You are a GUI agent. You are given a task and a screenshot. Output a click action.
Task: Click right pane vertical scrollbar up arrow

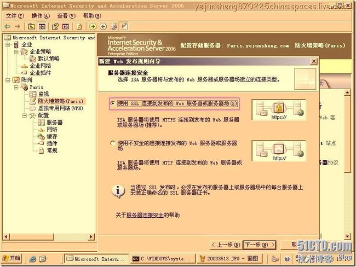click(x=347, y=92)
